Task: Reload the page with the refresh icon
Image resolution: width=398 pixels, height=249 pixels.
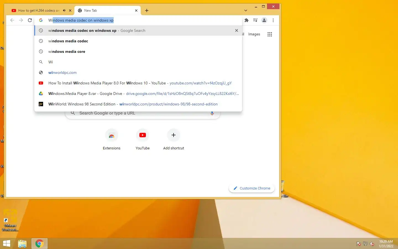Action: (x=30, y=20)
